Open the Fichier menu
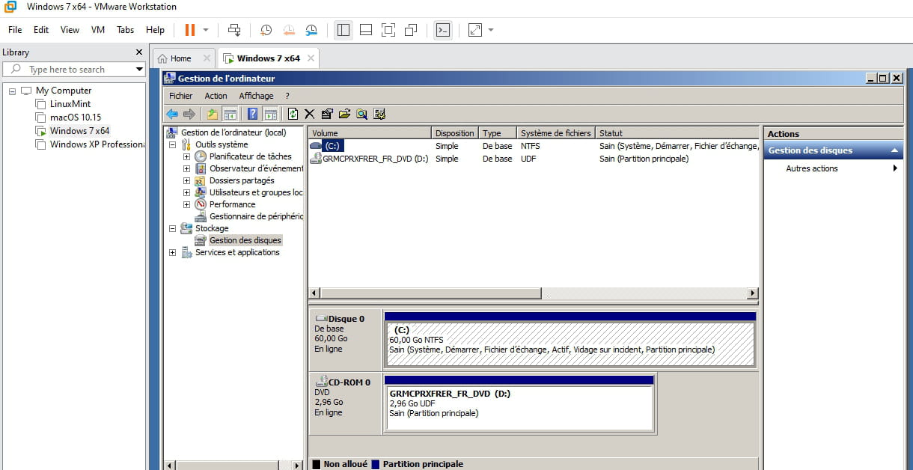 [x=180, y=96]
